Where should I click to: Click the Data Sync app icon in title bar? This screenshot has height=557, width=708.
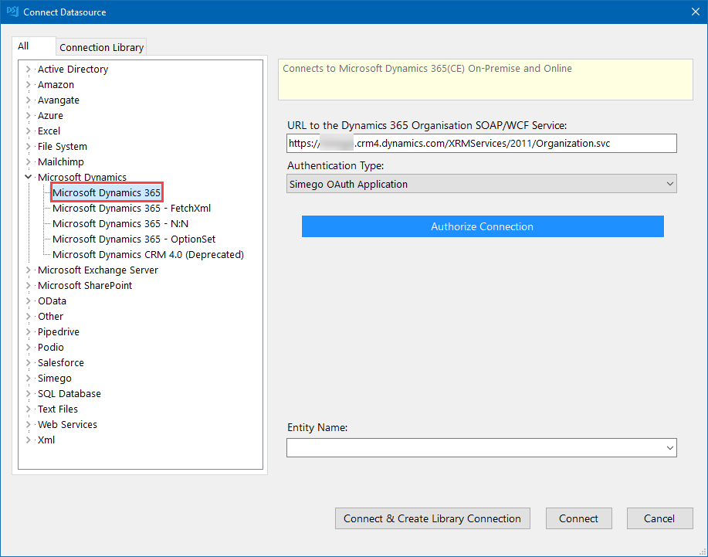point(12,12)
